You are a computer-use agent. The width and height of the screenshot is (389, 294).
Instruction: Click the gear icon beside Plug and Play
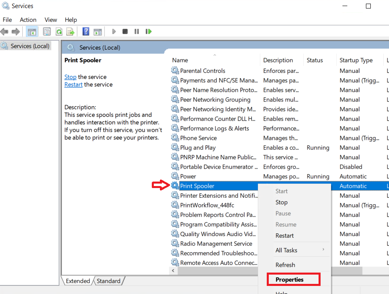175,147
